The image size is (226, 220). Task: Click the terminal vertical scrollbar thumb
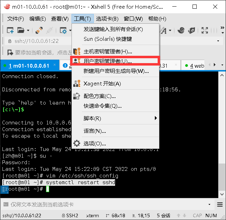tap(222, 177)
